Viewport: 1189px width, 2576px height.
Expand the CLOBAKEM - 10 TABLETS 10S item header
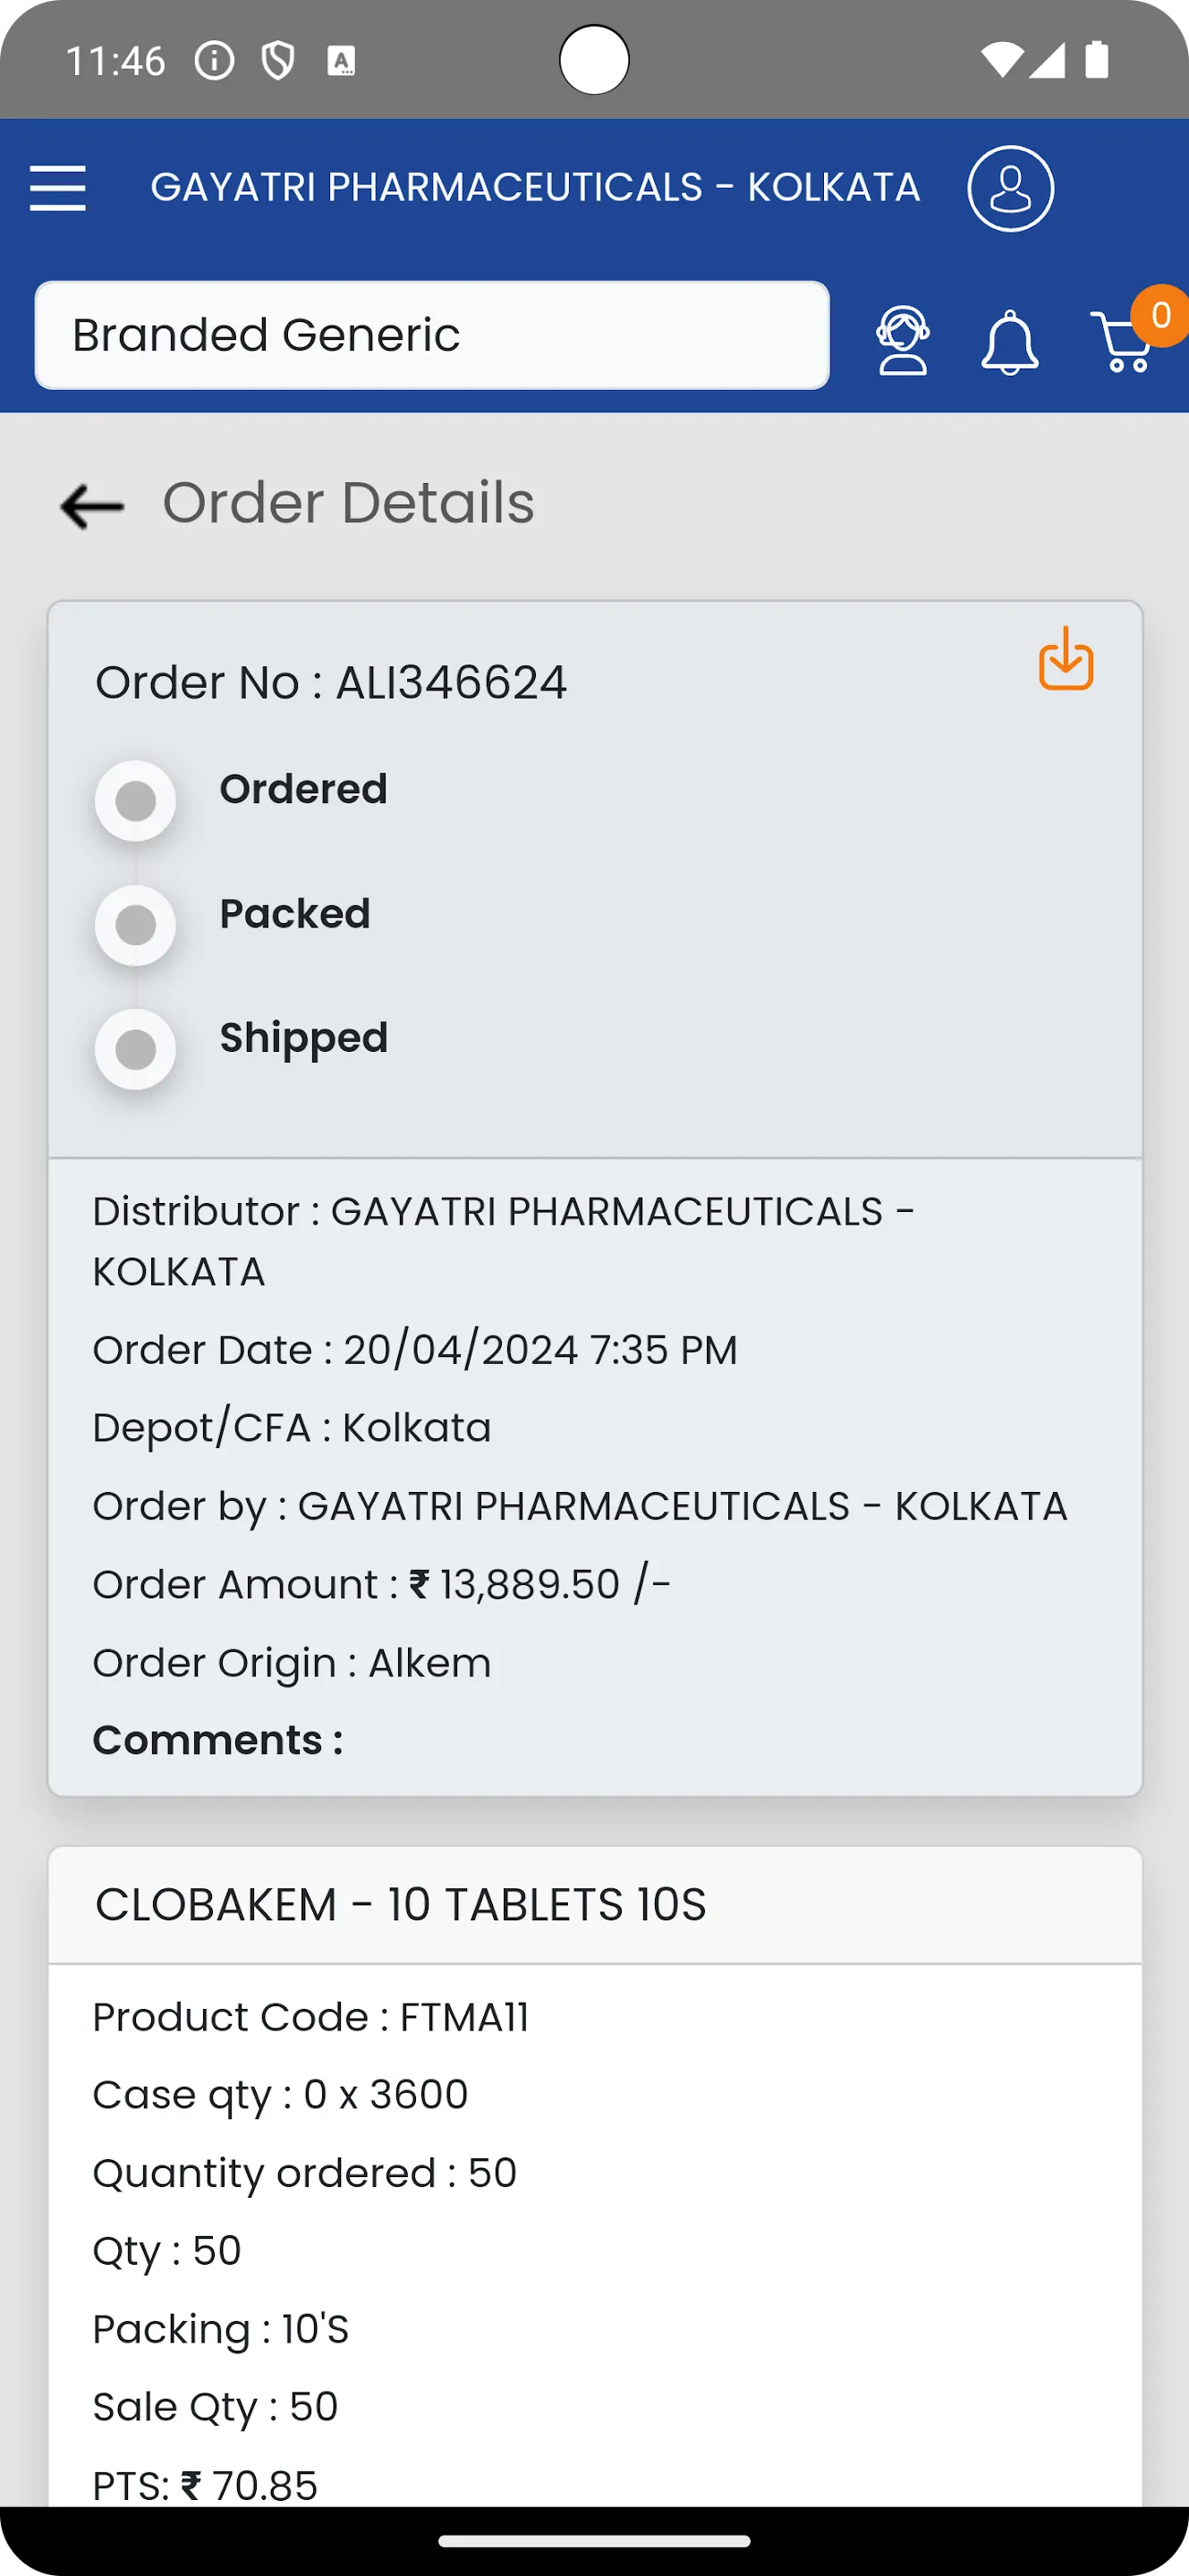[x=595, y=1905]
